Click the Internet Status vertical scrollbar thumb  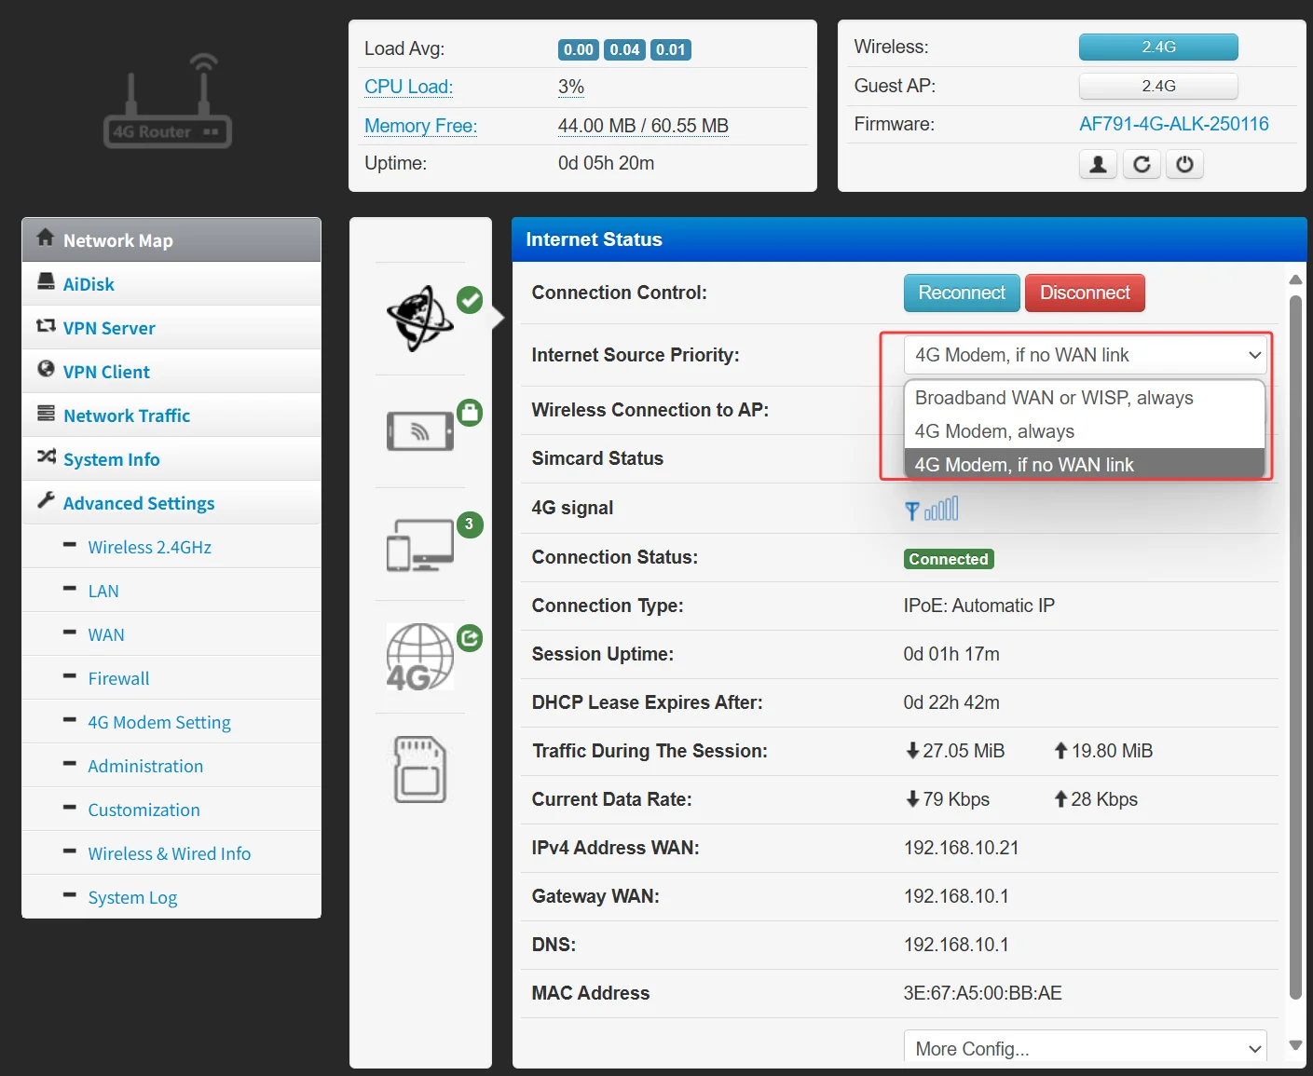click(1295, 647)
